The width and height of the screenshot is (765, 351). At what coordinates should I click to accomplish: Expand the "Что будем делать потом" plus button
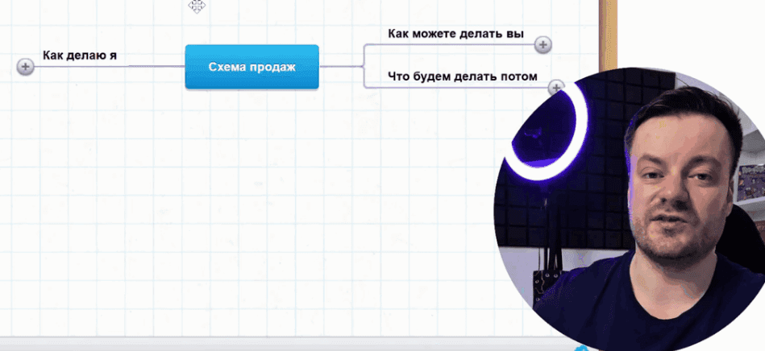coord(555,86)
